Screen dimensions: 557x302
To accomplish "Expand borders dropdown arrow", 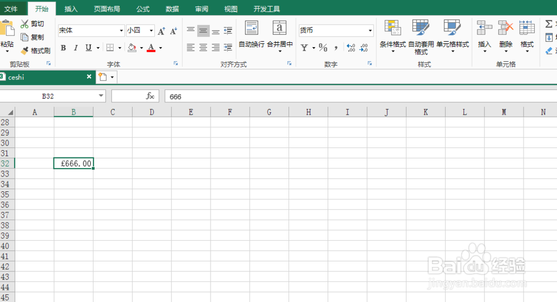I will pos(120,48).
